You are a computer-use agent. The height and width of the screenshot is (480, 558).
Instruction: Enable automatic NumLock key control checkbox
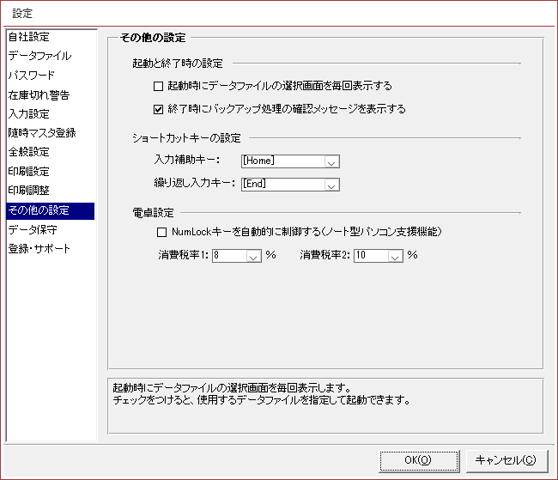[162, 232]
